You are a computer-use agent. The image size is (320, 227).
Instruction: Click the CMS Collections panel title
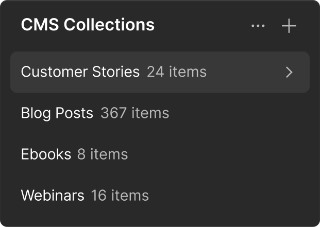click(88, 25)
